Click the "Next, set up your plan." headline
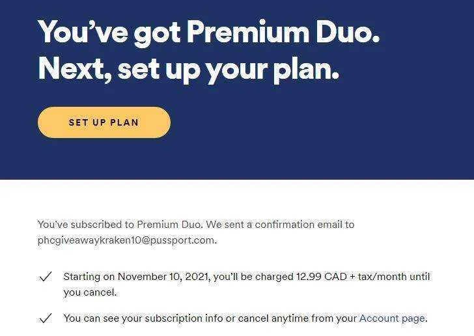This screenshot has height=336, width=474. (189, 70)
